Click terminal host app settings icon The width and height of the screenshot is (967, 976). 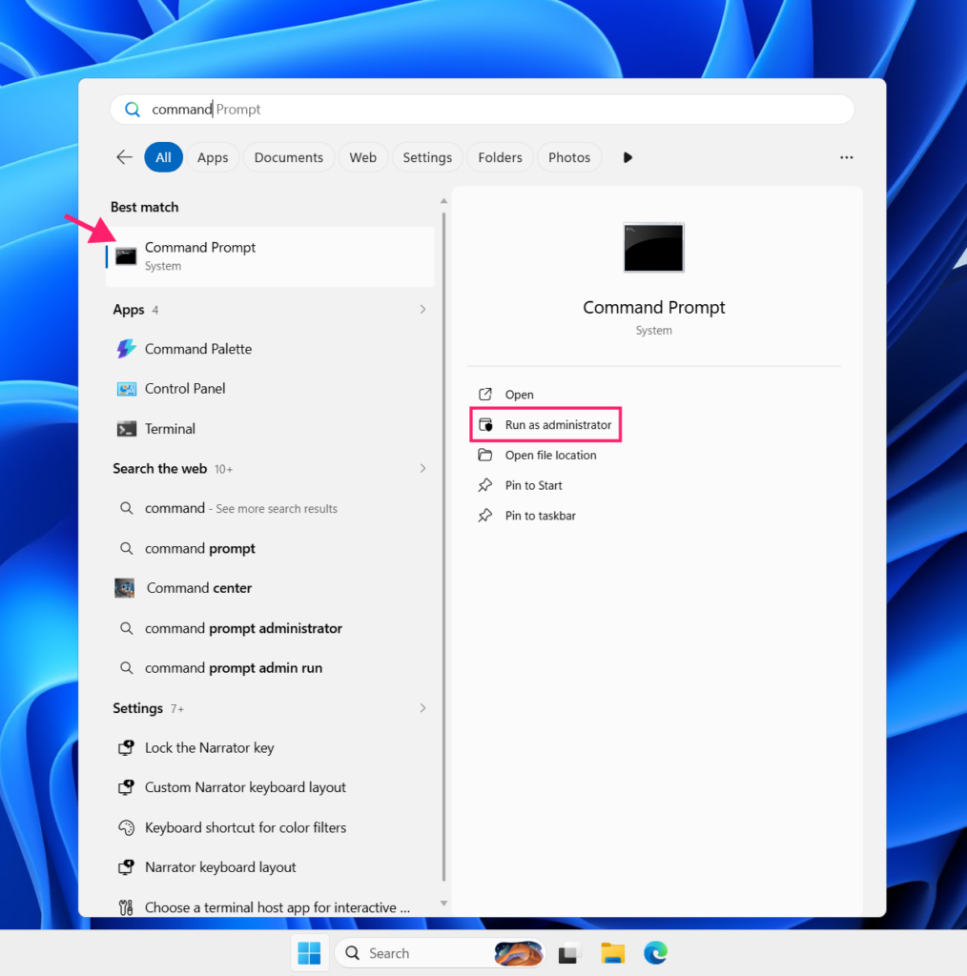pyautogui.click(x=127, y=907)
